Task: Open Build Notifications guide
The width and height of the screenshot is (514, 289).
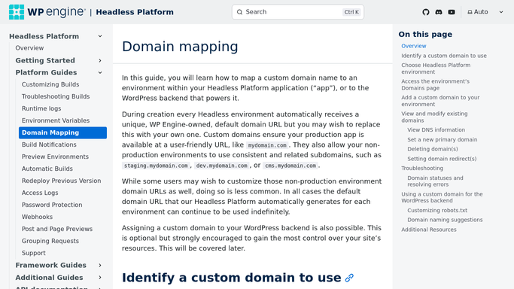Action: 49,144
